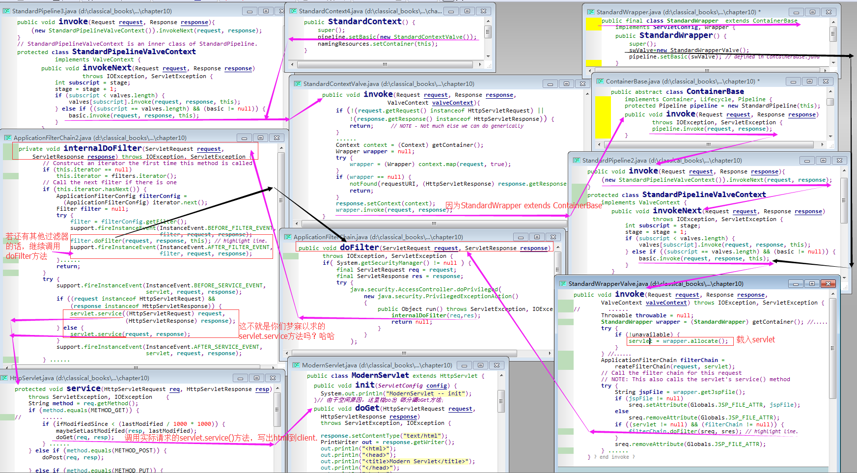The image size is (857, 473).
Task: Maximize the ContainerBase.java window
Action: [x=809, y=81]
